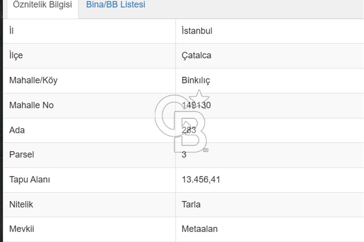Select the Tapu Alanı row label

pos(30,180)
